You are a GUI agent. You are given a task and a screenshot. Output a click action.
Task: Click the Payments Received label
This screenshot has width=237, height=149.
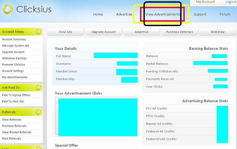click(160, 79)
